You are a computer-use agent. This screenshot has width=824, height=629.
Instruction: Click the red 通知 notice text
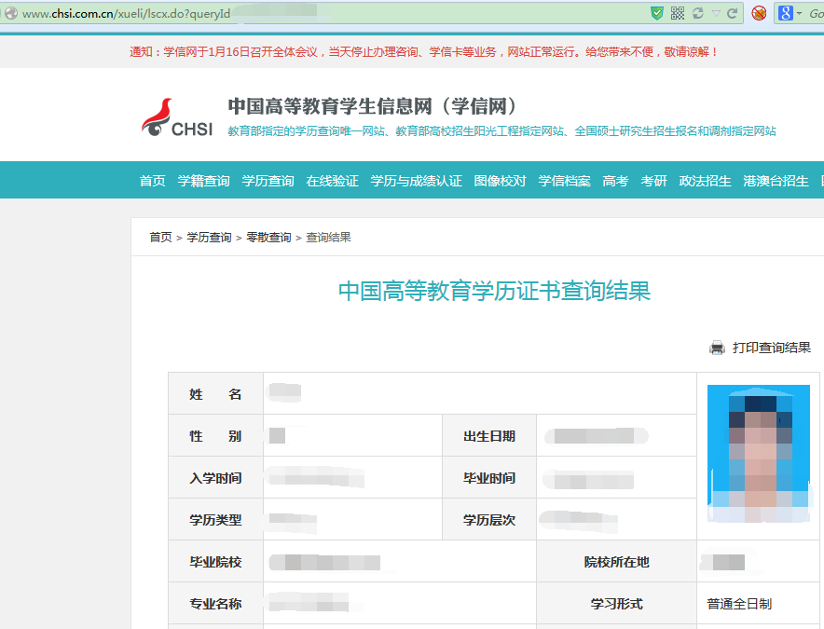424,51
